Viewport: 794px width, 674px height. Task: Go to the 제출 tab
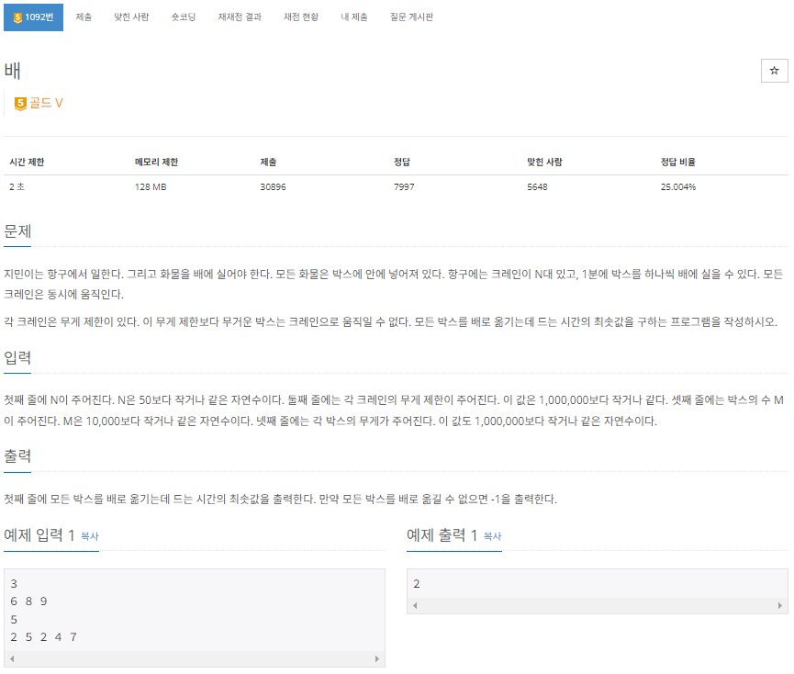tap(84, 17)
